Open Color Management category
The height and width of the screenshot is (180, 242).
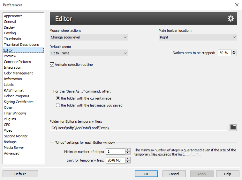coord(19,73)
